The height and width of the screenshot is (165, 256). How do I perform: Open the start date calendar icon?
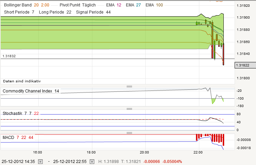click(40, 162)
